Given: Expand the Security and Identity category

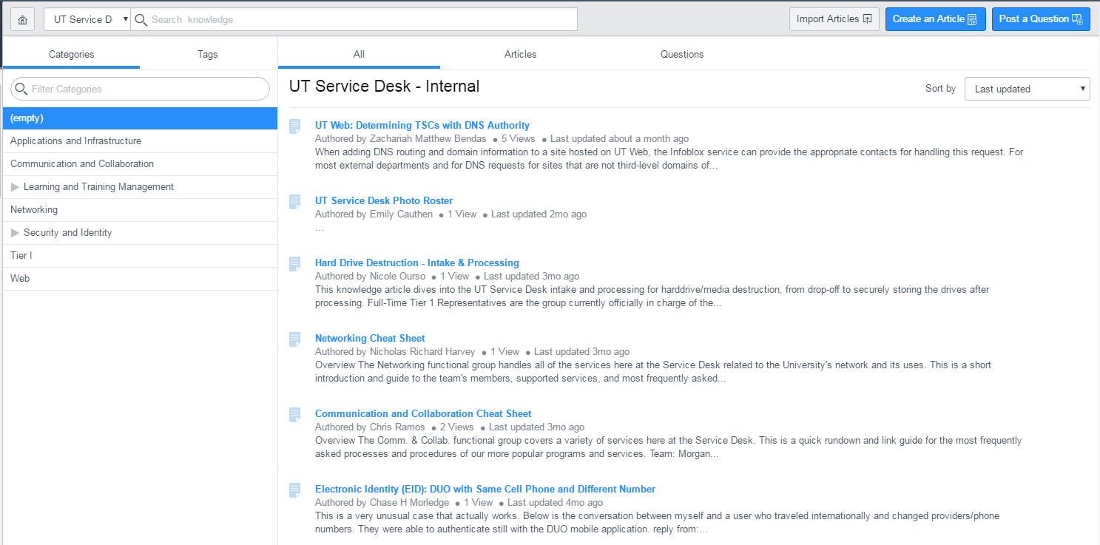Looking at the screenshot, I should tap(15, 233).
